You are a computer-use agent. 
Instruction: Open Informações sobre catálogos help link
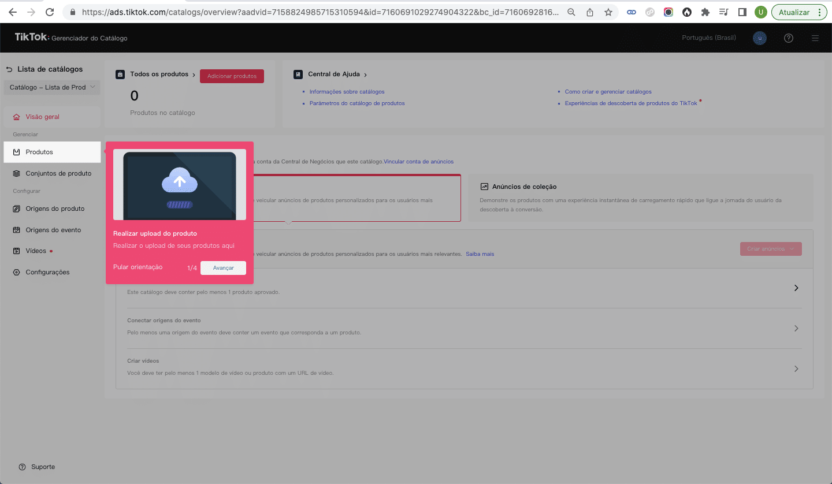[347, 92]
